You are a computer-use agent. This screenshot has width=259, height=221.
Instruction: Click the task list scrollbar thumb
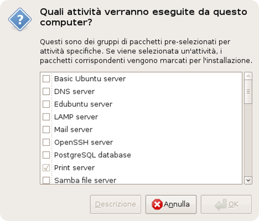pos(248,92)
